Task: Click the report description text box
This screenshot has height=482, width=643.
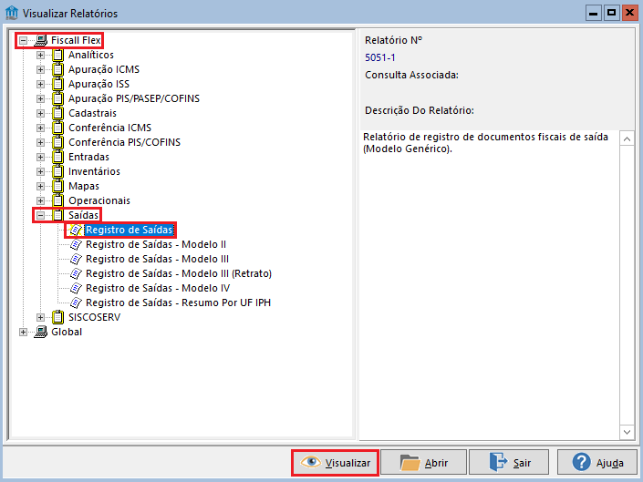Action: pos(490,285)
